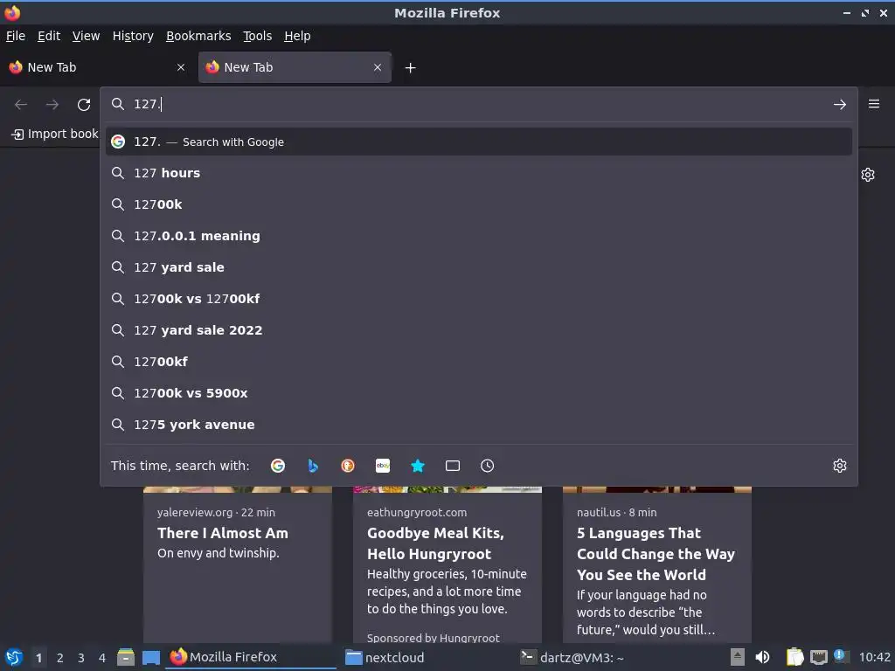The image size is (895, 671).
Task: Switch to dartz@VM3 terminal in taskbar
Action: (602, 657)
